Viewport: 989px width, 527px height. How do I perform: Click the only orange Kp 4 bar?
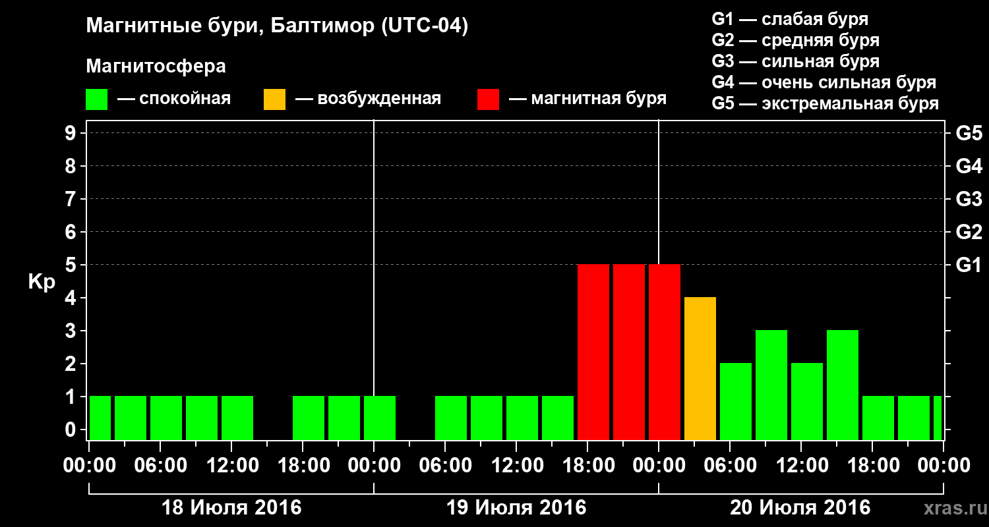point(700,369)
